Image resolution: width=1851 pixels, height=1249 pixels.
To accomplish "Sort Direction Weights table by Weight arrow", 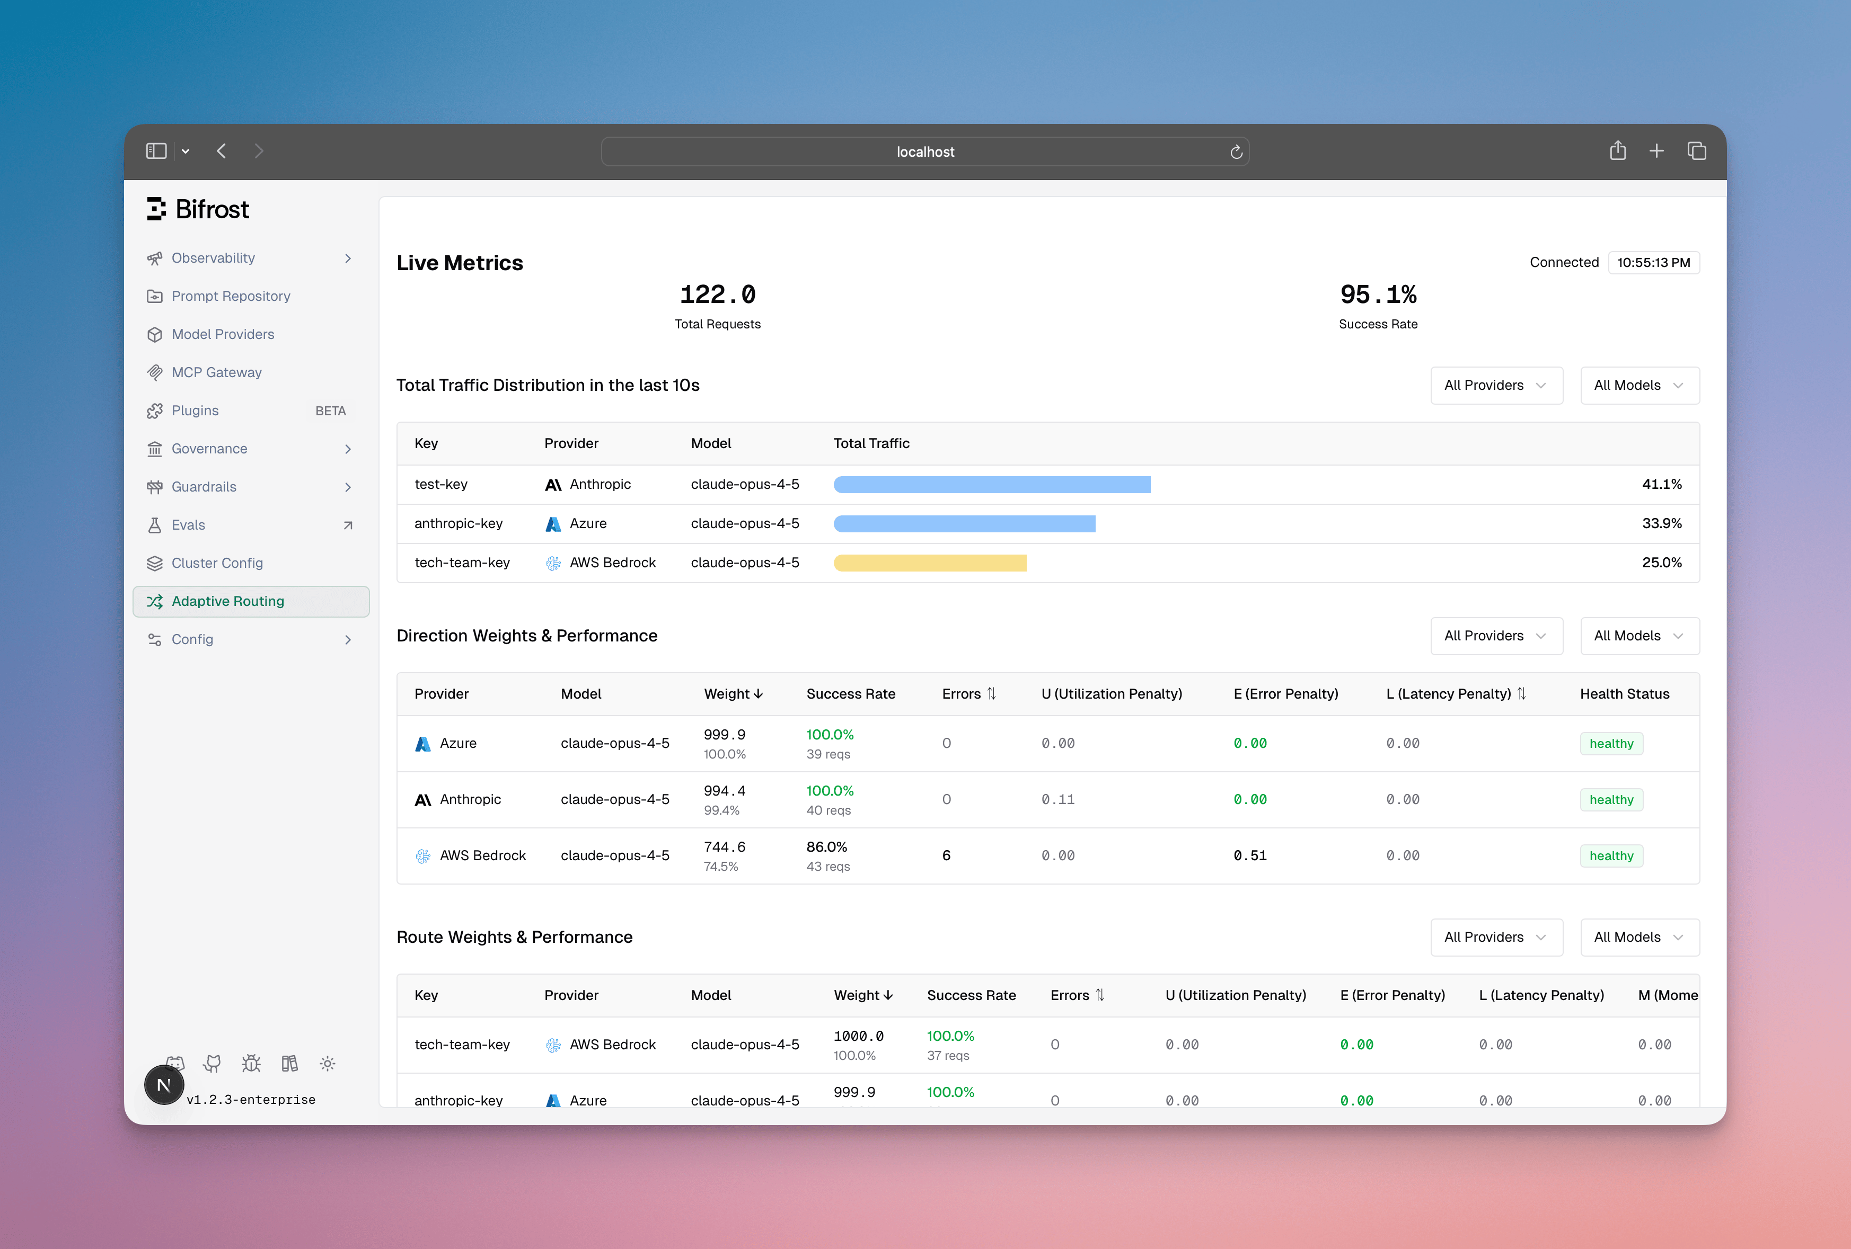I will click(x=758, y=694).
